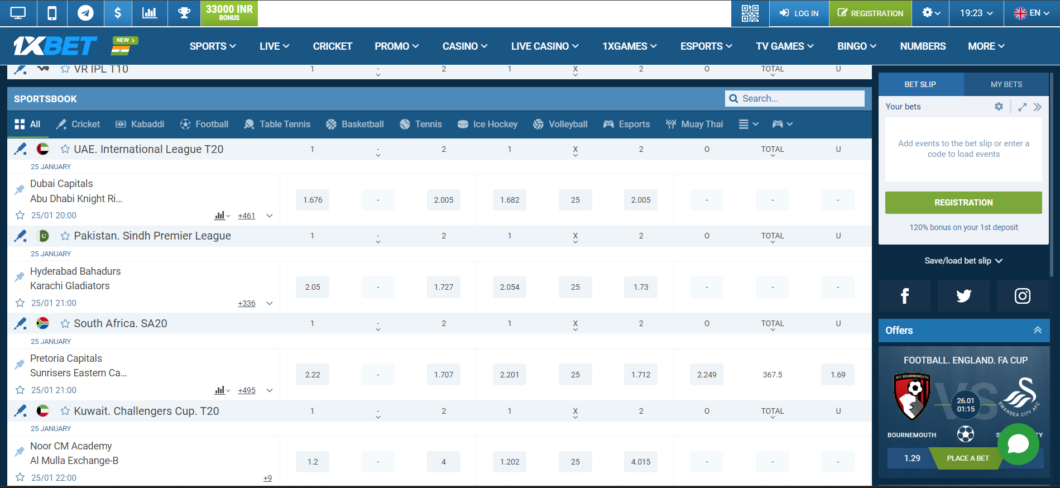The height and width of the screenshot is (488, 1060).
Task: Open the EN language dropdown
Action: 1032,13
